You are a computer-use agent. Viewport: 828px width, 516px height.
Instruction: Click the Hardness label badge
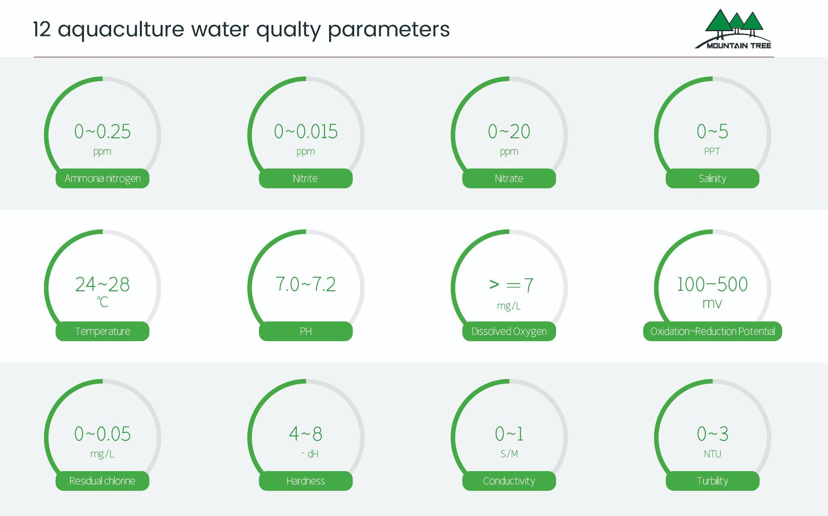coord(306,481)
